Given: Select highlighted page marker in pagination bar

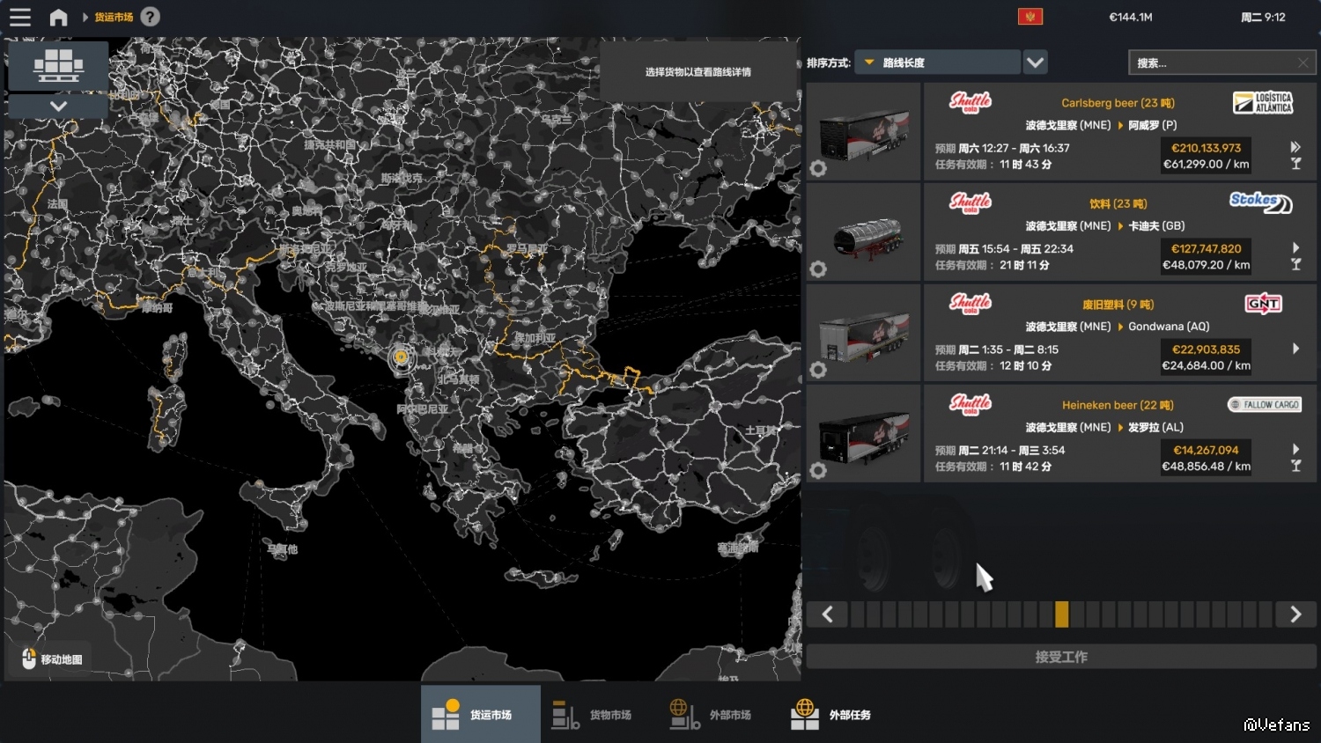Looking at the screenshot, I should [1061, 614].
